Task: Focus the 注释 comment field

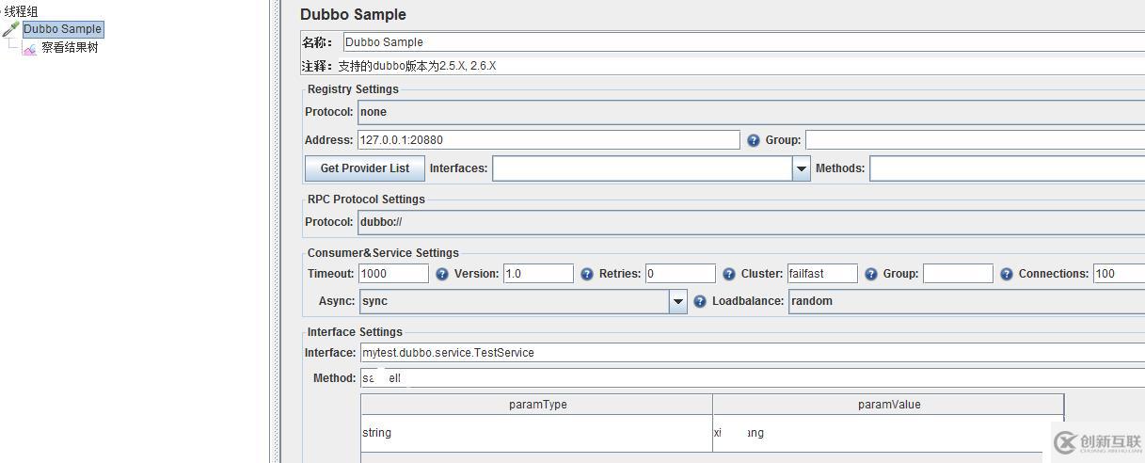Action: tap(740, 66)
